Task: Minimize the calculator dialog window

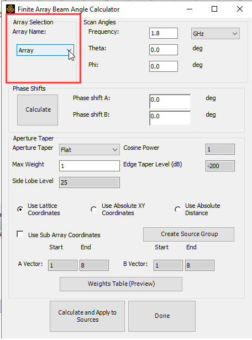Action: [190, 9]
